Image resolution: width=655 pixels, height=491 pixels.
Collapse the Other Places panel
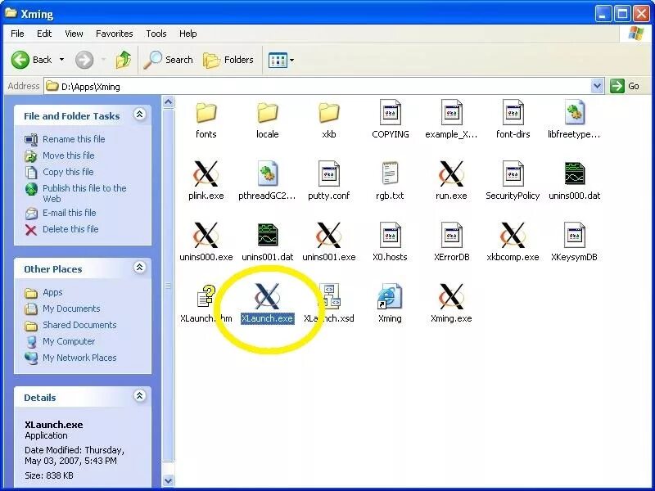point(140,268)
